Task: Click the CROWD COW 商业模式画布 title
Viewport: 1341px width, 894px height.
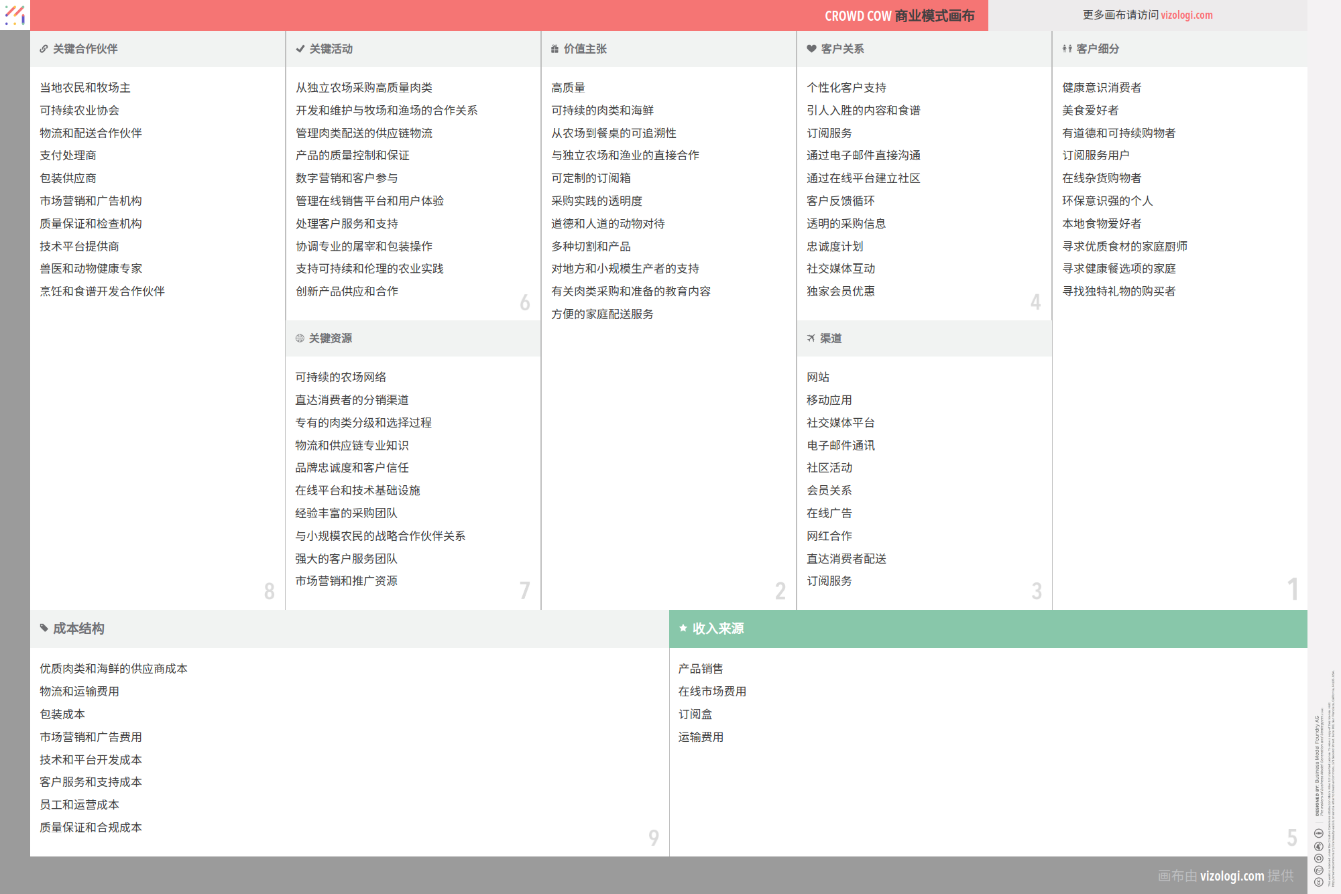Action: (x=898, y=15)
